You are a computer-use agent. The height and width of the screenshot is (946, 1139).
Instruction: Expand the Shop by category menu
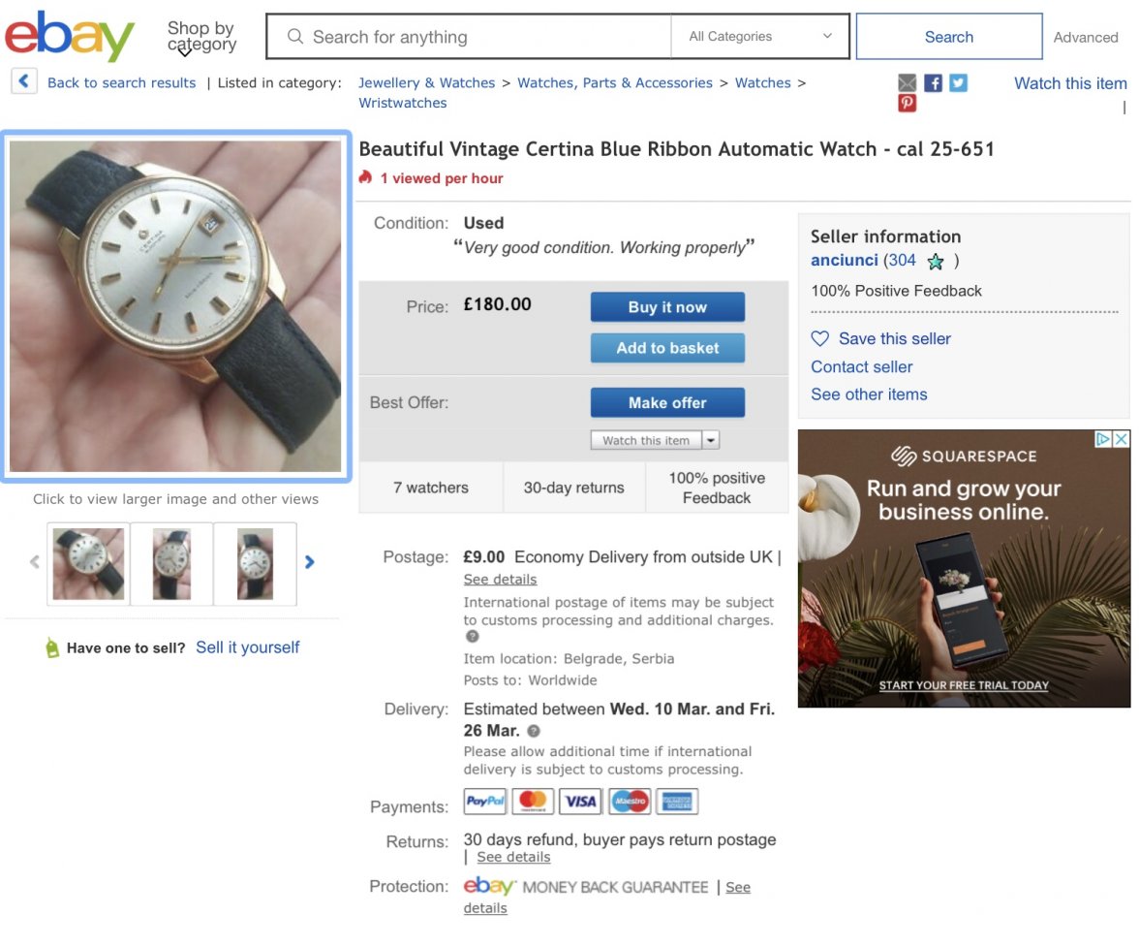(201, 37)
